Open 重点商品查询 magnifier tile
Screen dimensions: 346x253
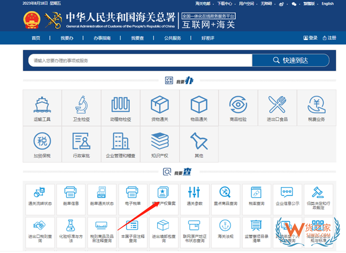(x=225, y=200)
